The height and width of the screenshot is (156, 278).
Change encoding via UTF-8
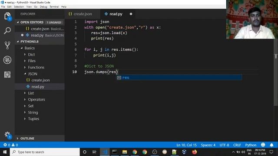224,145
